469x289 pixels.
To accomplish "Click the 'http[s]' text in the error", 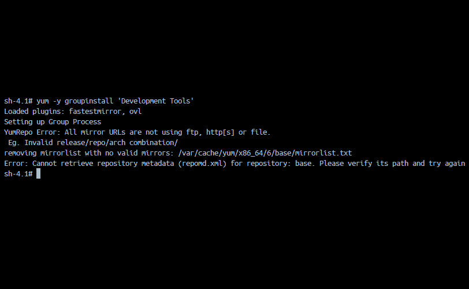I will (220, 132).
